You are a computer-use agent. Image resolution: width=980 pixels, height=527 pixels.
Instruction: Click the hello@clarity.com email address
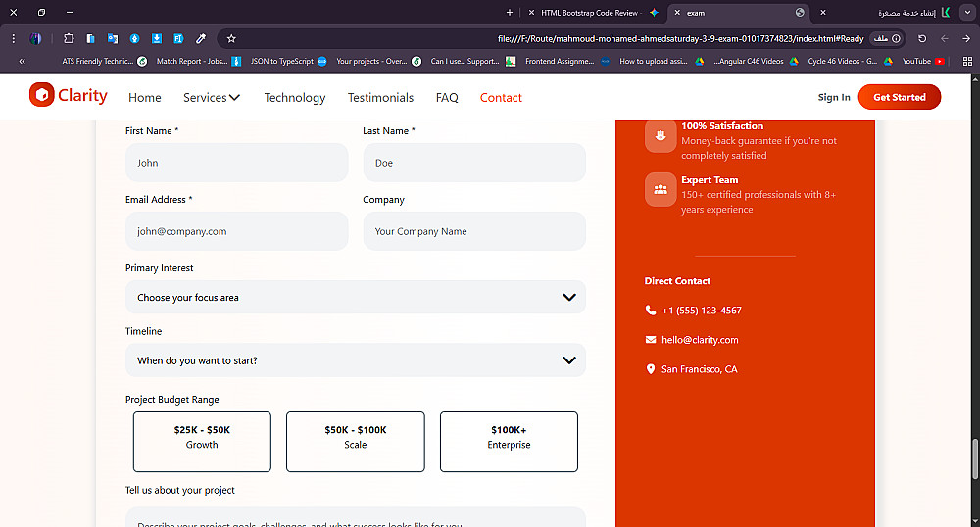[x=700, y=340]
